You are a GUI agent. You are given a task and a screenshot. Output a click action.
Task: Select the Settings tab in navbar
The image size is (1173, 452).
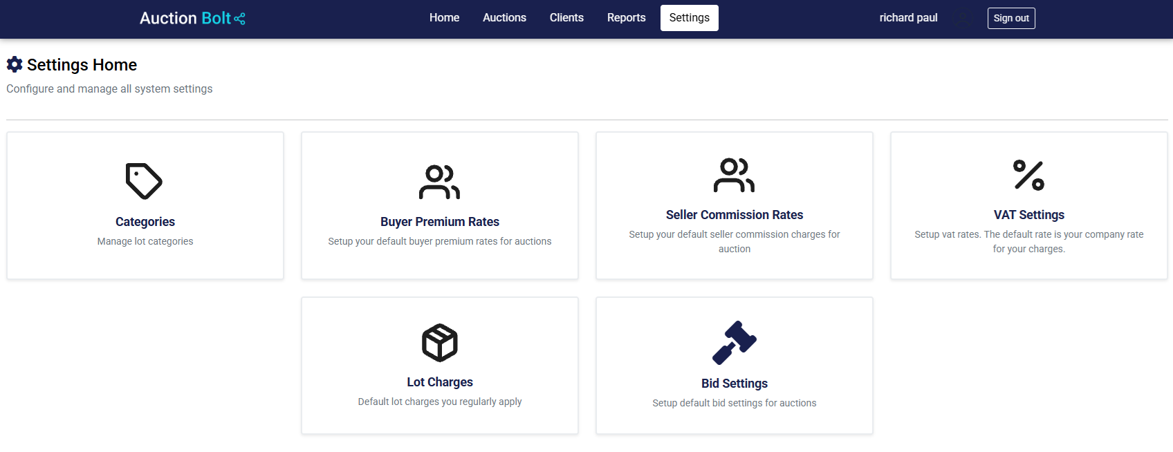tap(690, 18)
